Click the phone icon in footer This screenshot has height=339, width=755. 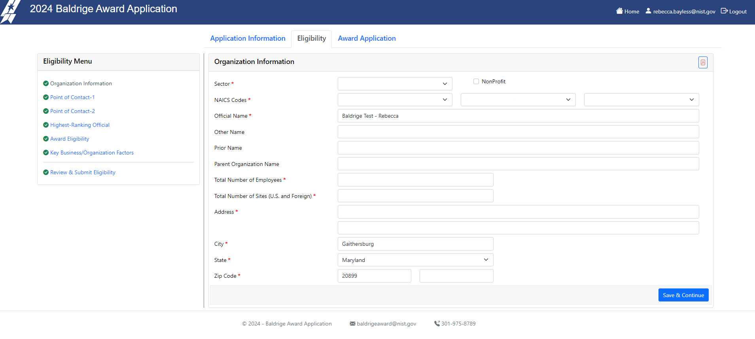pyautogui.click(x=437, y=324)
